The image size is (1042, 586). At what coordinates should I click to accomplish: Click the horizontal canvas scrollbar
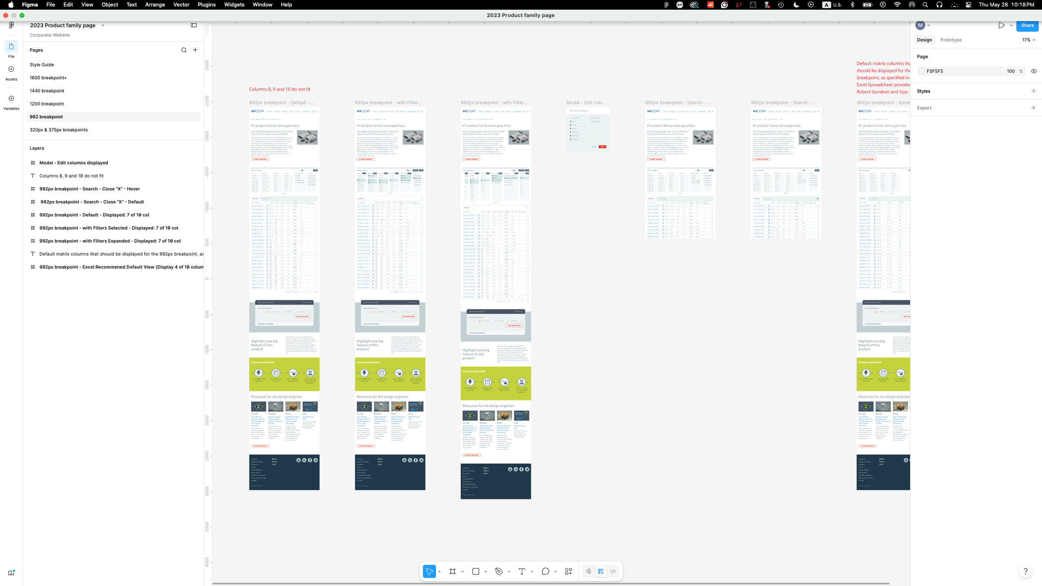click(551, 583)
